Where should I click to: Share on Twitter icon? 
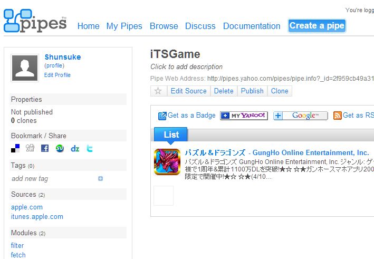coord(90,148)
